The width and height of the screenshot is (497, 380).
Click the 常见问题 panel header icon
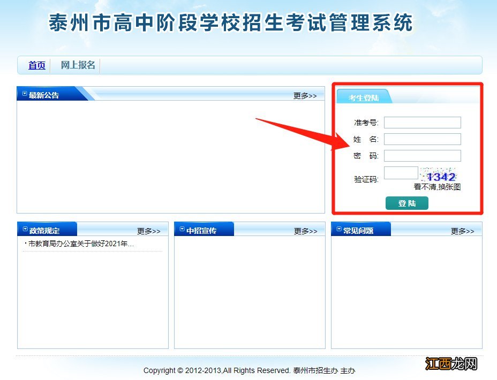tap(338, 230)
